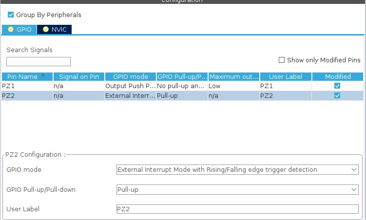Enable Show only Modified Pins
Screen dimensions: 366x220
pyautogui.click(x=282, y=60)
